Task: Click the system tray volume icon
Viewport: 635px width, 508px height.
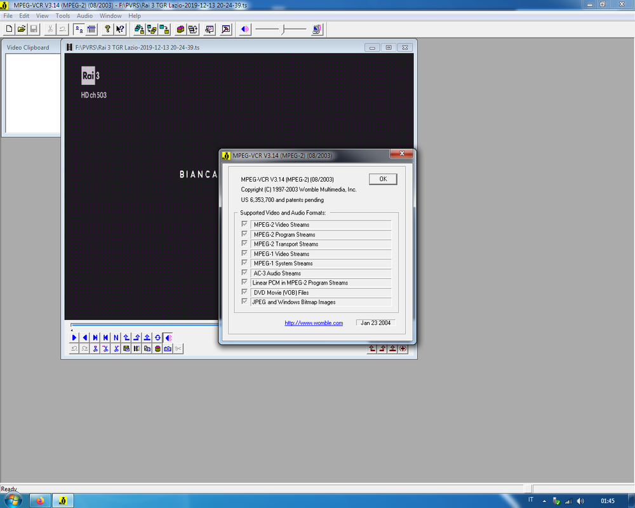Action: (580, 501)
